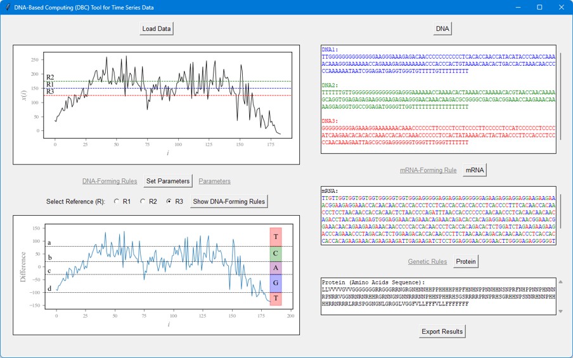Image resolution: width=573 pixels, height=358 pixels.
Task: Minimize the DBC Tool window
Action: point(518,8)
